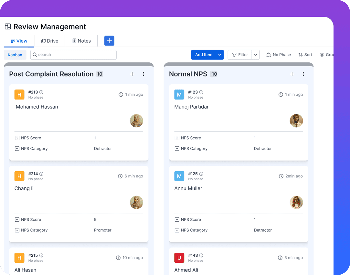
Task: Click the info icon next to #214
Action: [41, 174]
